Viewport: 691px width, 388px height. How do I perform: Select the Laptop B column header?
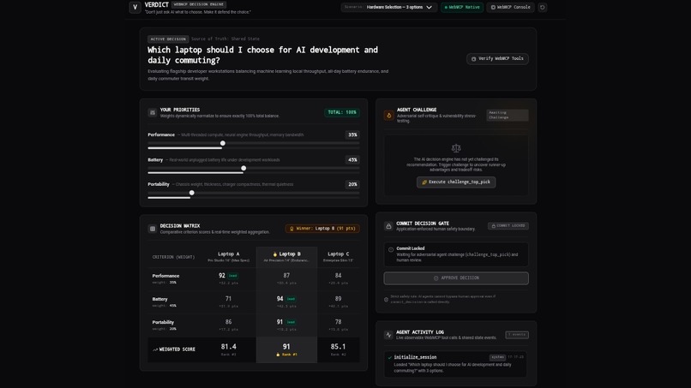286,256
